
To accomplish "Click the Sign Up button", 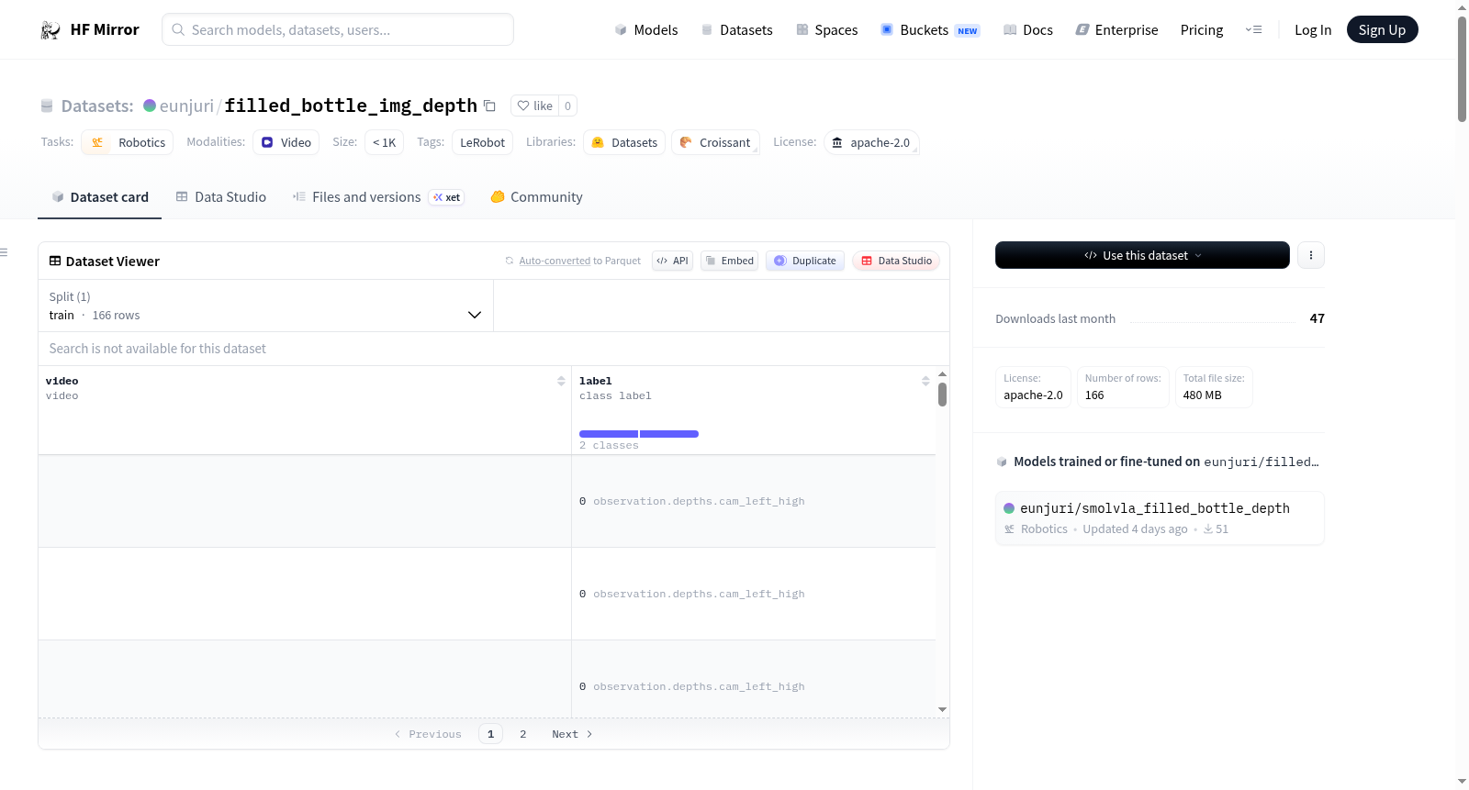I will click(x=1382, y=30).
